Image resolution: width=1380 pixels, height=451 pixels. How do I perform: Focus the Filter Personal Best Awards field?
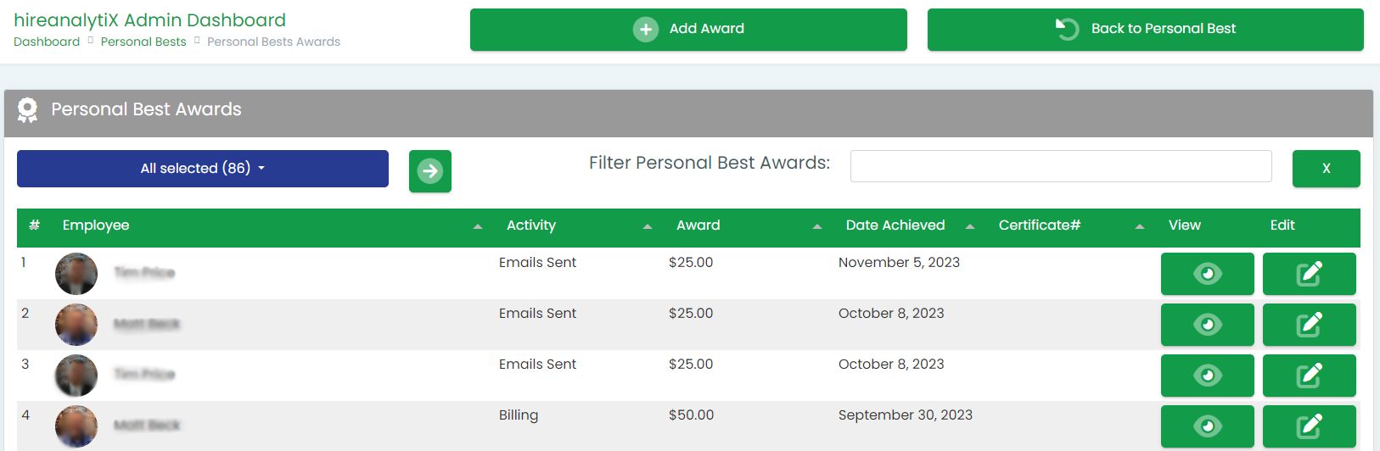pyautogui.click(x=1061, y=166)
